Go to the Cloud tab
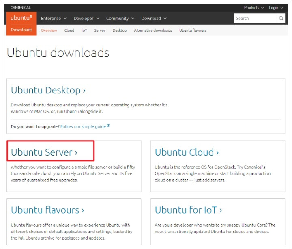 click(x=69, y=30)
